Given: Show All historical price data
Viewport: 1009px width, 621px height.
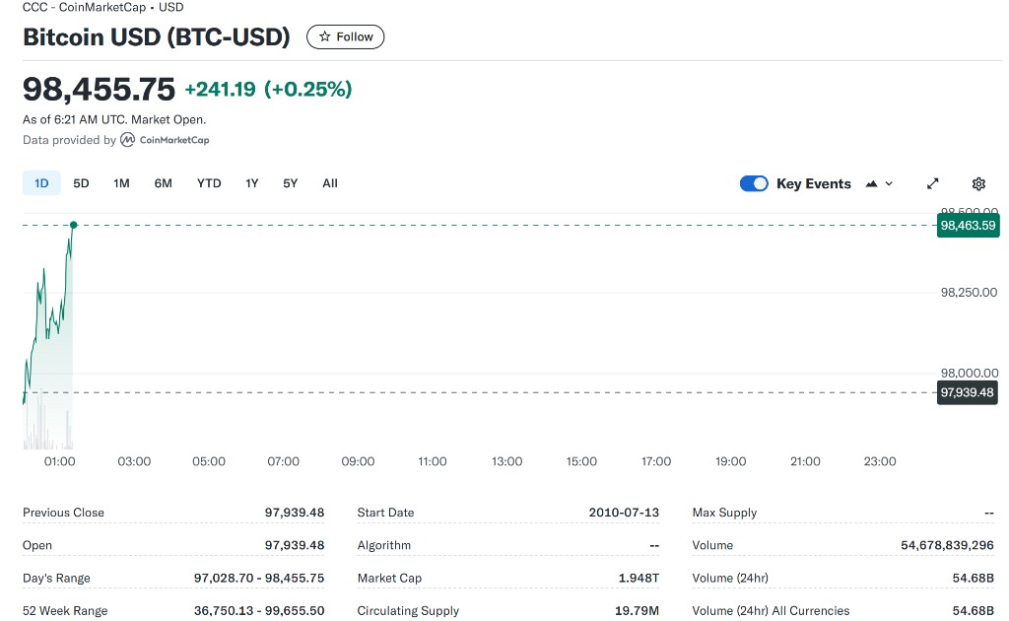Looking at the screenshot, I should (330, 183).
